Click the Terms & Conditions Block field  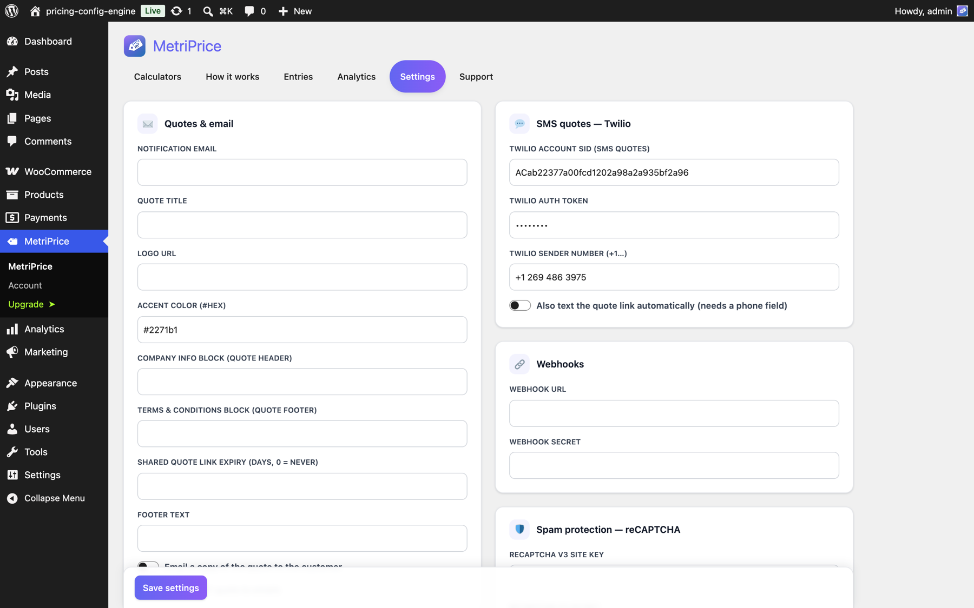pos(302,434)
